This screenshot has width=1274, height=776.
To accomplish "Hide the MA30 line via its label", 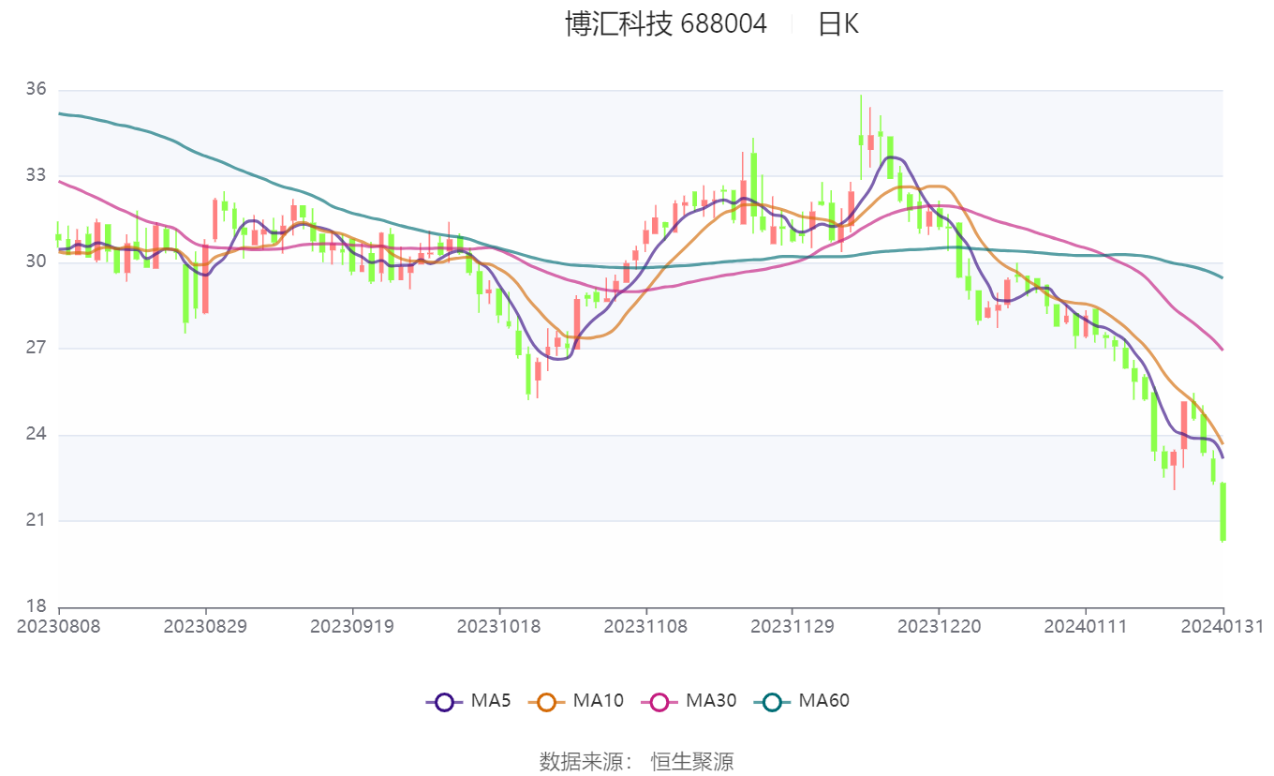I will tap(711, 700).
